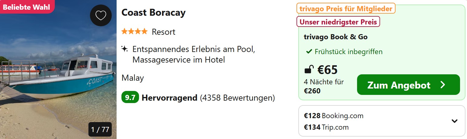This screenshot has width=467, height=139.
Task: Select the €128 Booking.com offer
Action: (x=334, y=116)
